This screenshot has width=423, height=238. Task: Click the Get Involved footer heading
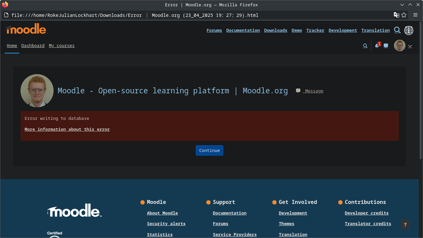(x=298, y=202)
